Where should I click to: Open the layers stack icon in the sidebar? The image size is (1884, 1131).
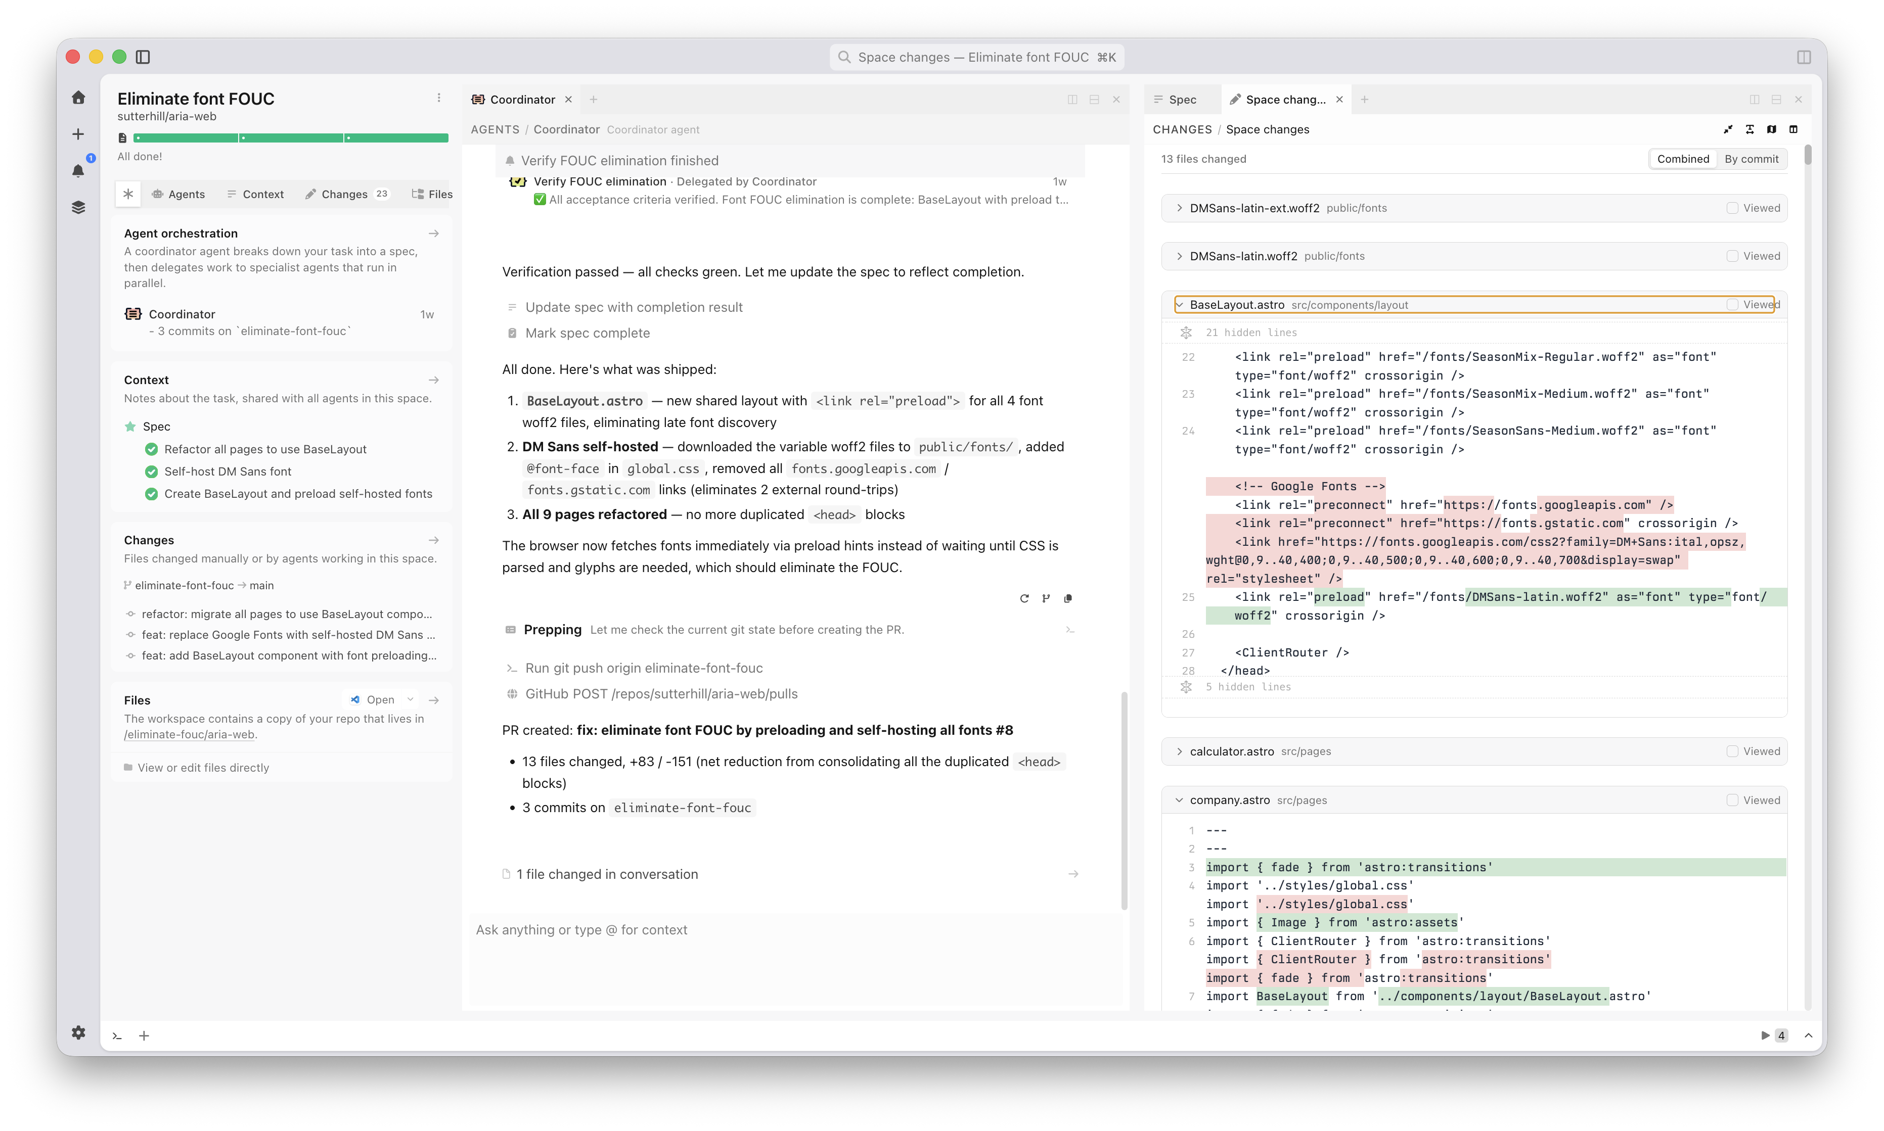(78, 207)
